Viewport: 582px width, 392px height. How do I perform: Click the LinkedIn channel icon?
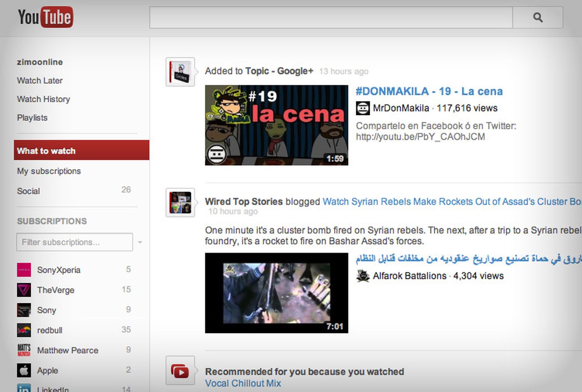coord(24,388)
